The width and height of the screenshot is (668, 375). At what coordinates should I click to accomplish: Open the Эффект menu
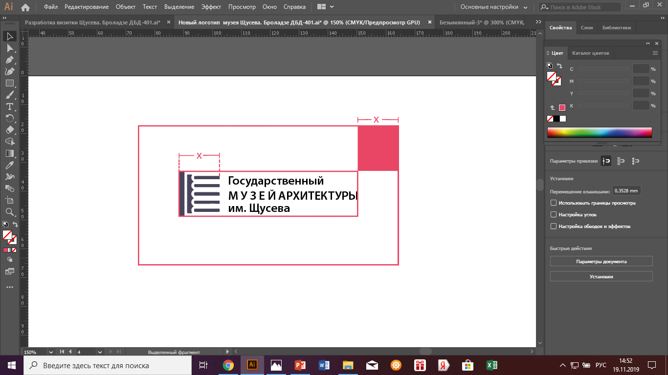coord(211,7)
